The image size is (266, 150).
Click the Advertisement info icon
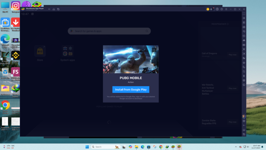(x=228, y=24)
